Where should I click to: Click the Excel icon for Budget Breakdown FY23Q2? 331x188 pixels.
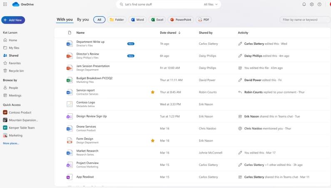(70, 80)
